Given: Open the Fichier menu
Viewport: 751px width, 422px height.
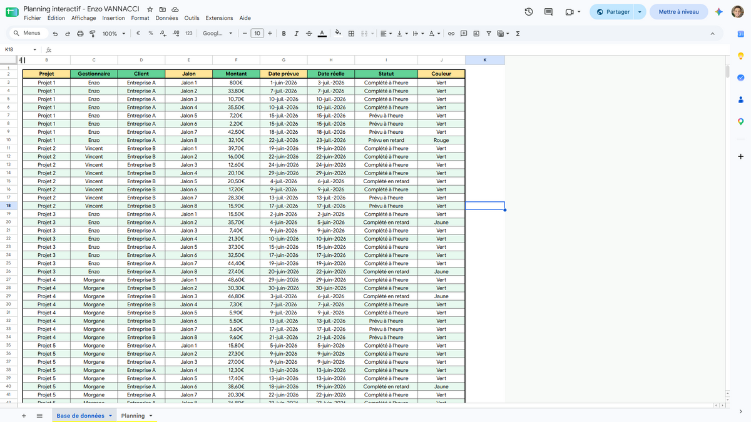Looking at the screenshot, I should pos(33,18).
